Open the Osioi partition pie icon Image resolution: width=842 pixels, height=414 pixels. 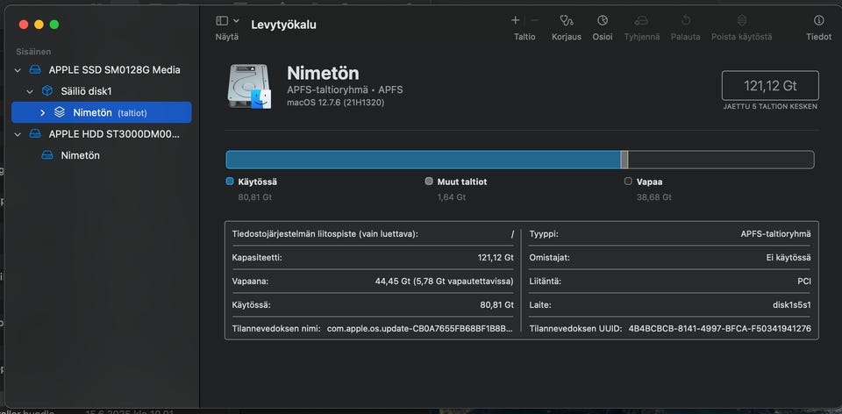[x=603, y=21]
